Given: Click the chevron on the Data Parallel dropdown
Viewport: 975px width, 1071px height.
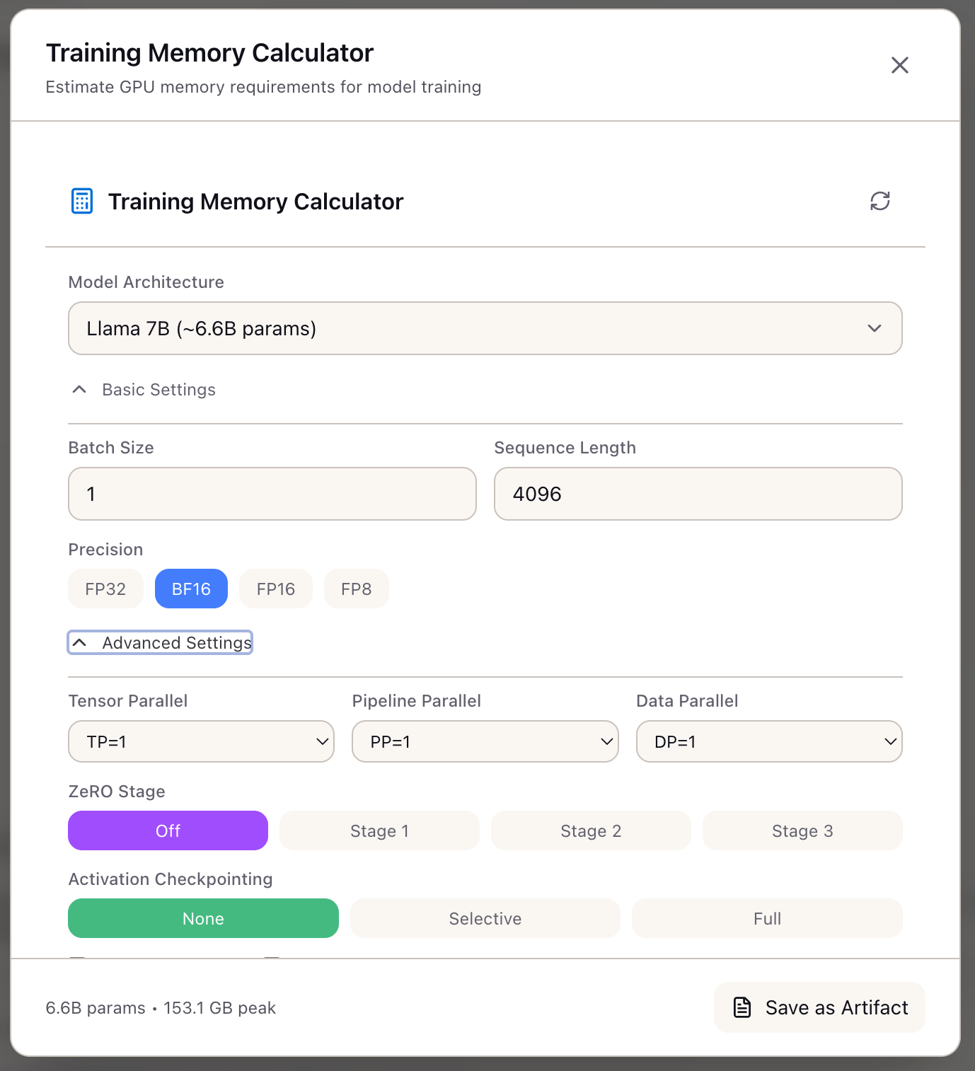Looking at the screenshot, I should pos(890,741).
